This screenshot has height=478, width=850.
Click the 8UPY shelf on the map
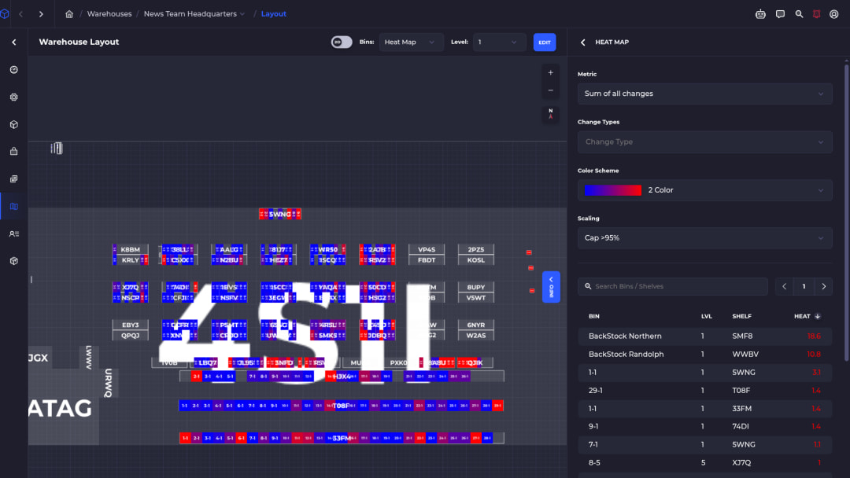coord(476,287)
